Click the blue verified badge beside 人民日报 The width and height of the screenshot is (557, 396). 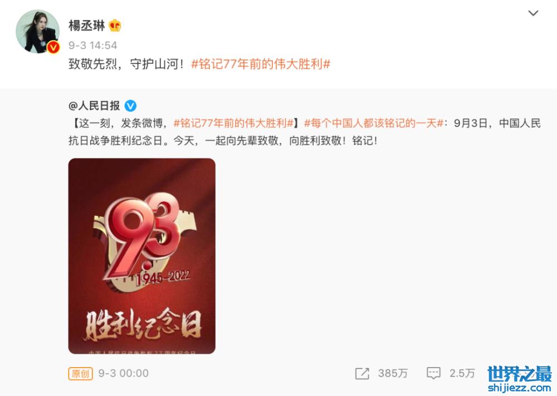[x=130, y=106]
